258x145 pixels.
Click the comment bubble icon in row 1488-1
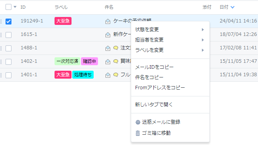pyautogui.click(x=116, y=48)
